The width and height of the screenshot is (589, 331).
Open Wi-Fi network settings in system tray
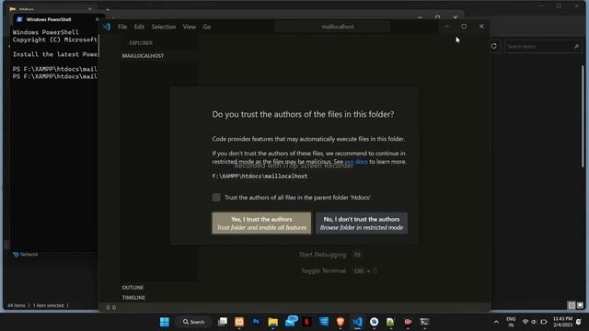(x=525, y=322)
